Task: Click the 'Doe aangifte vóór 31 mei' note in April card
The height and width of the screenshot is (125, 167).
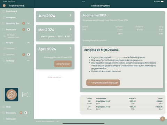Action: pyautogui.click(x=58, y=57)
